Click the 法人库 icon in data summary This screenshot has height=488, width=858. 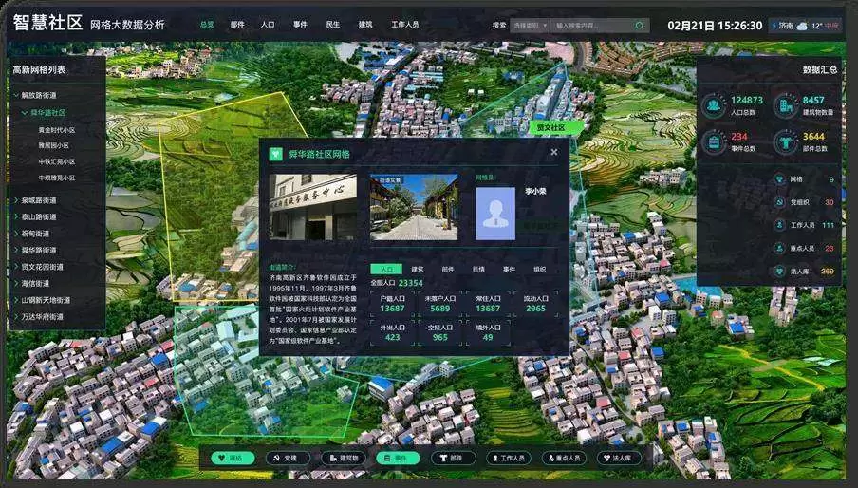(780, 271)
